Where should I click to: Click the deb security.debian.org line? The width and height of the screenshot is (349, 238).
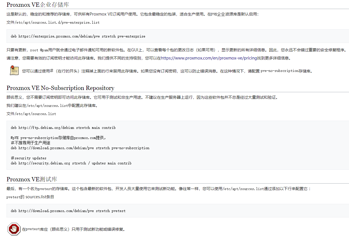pyautogui.click(x=71, y=163)
